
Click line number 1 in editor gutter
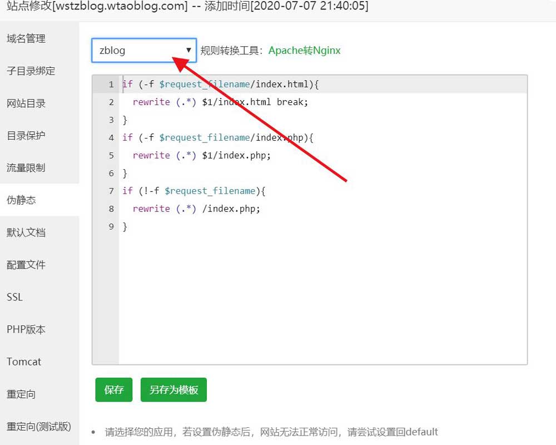coord(111,85)
